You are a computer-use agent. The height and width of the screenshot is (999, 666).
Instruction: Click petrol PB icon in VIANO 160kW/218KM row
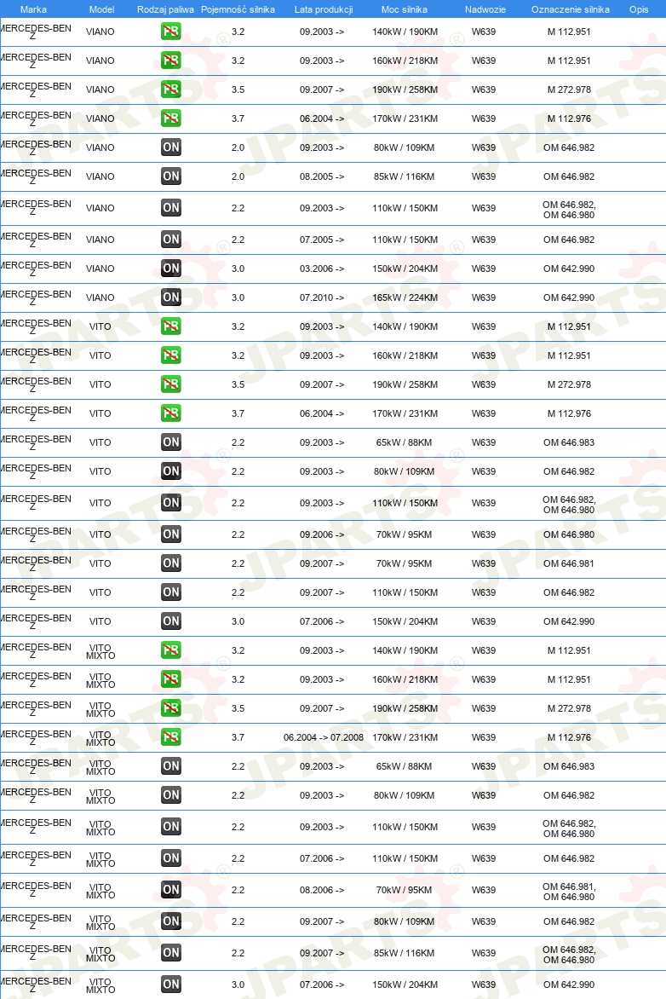[x=170, y=61]
